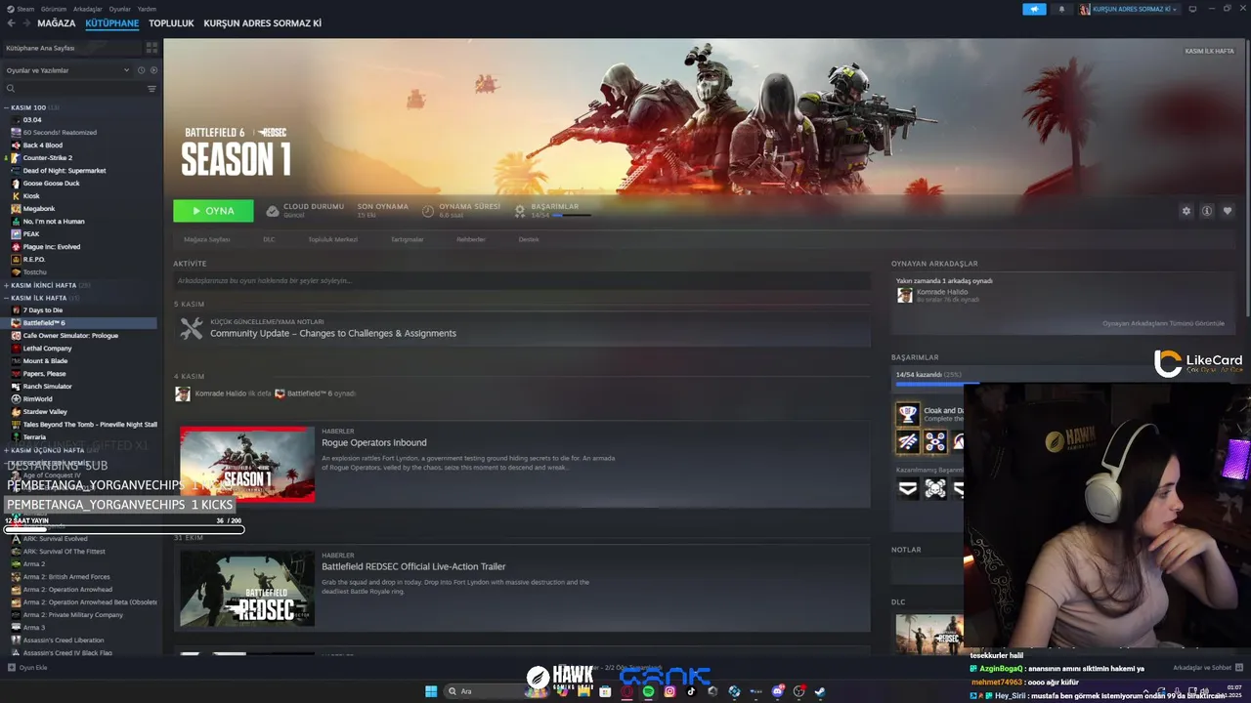Show ready-to-play games icon
1251x703 pixels.
(x=153, y=70)
